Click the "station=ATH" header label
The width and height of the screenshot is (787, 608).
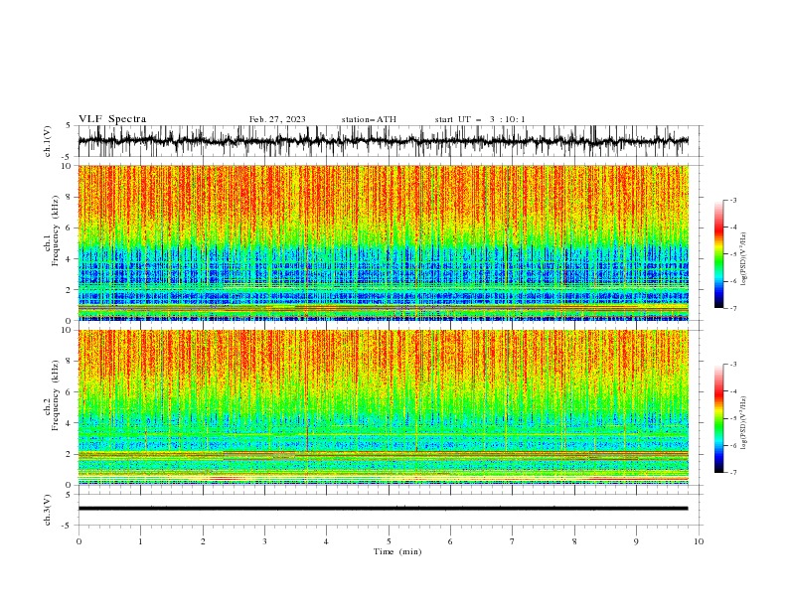[369, 119]
